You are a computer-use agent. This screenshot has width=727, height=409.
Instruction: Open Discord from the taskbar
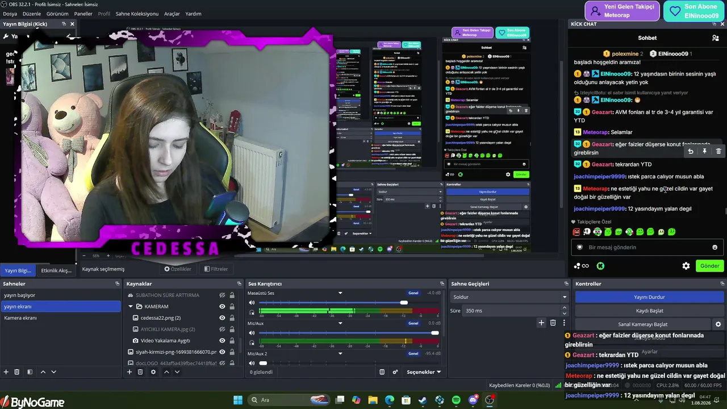pos(473,400)
